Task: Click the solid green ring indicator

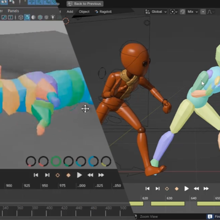Action: pos(56,161)
